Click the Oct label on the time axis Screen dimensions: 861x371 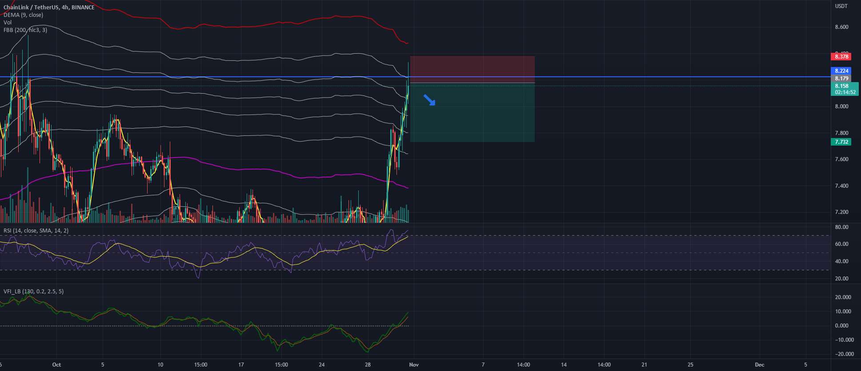pyautogui.click(x=56, y=365)
